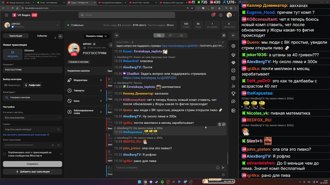This screenshot has width=330, height=185.
Task: Collapse the pinned message with chevron
Action: click(x=219, y=42)
